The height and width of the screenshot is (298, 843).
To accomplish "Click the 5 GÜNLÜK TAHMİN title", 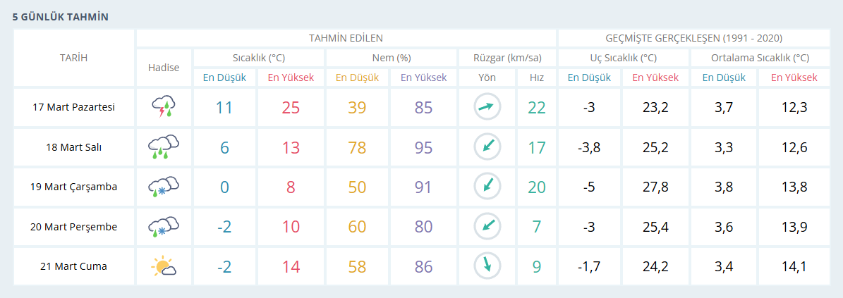I will [x=61, y=16].
